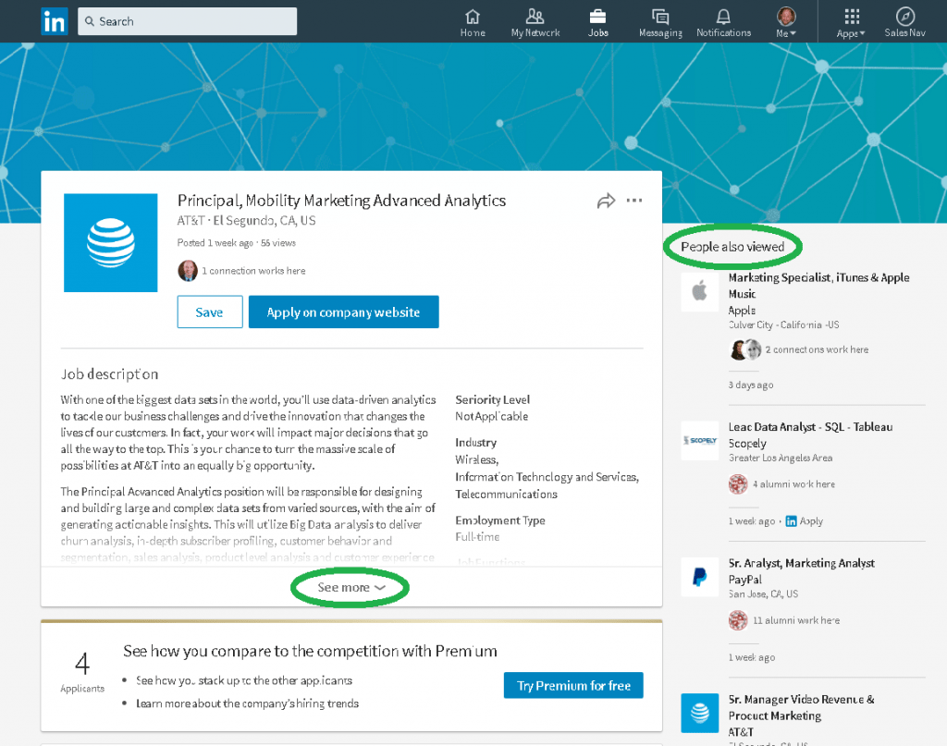947x746 pixels.
Task: Click the '2 connections work here' avatars
Action: (746, 349)
